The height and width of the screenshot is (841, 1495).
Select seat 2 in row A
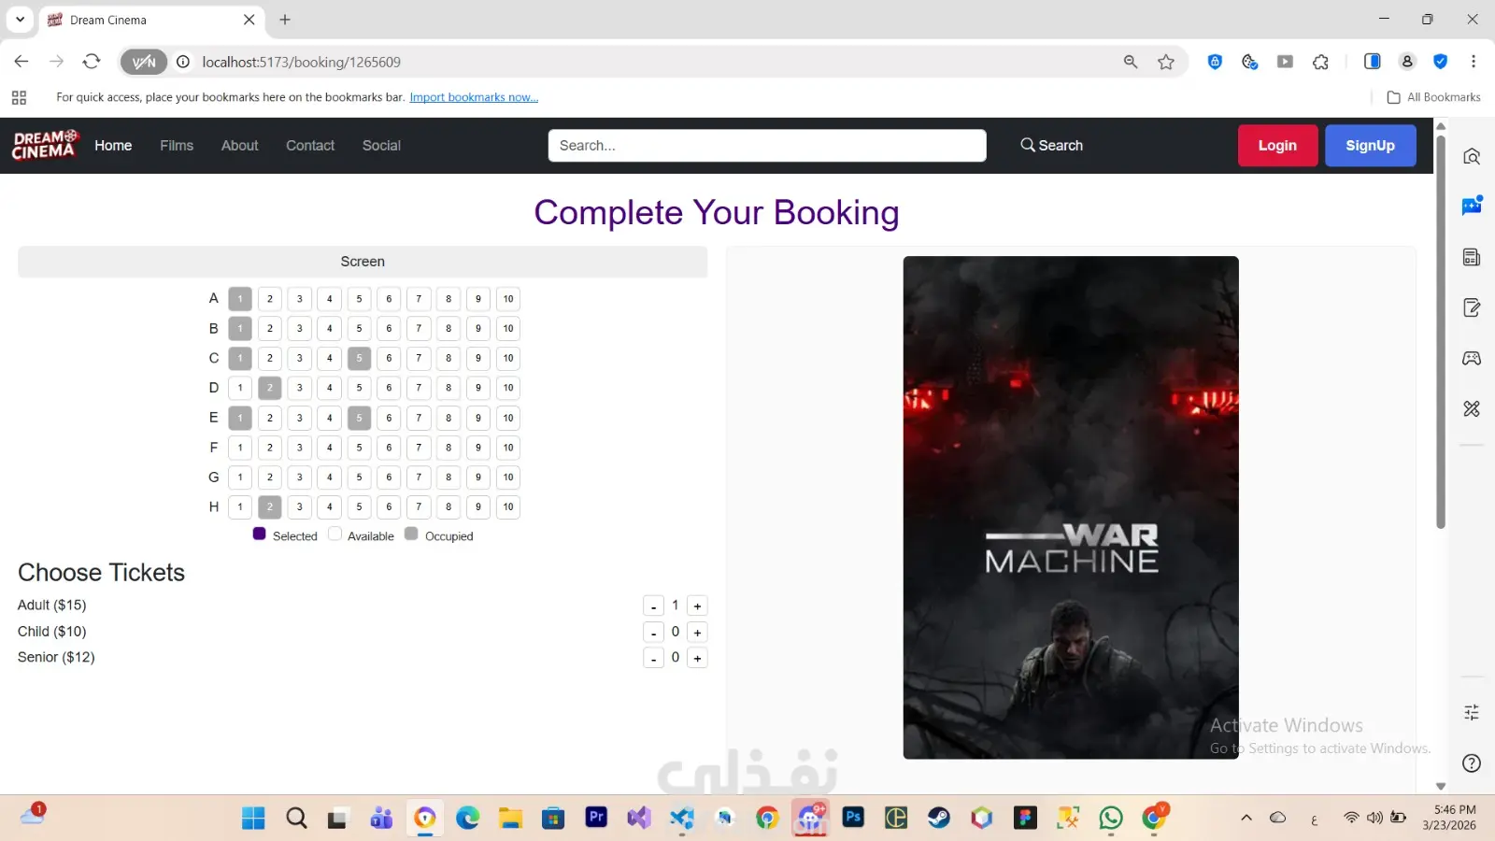click(x=270, y=299)
